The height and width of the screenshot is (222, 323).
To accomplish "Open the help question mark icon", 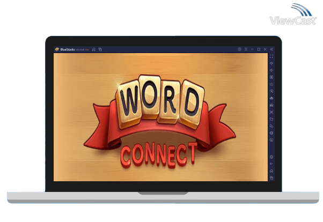I will 239,49.
